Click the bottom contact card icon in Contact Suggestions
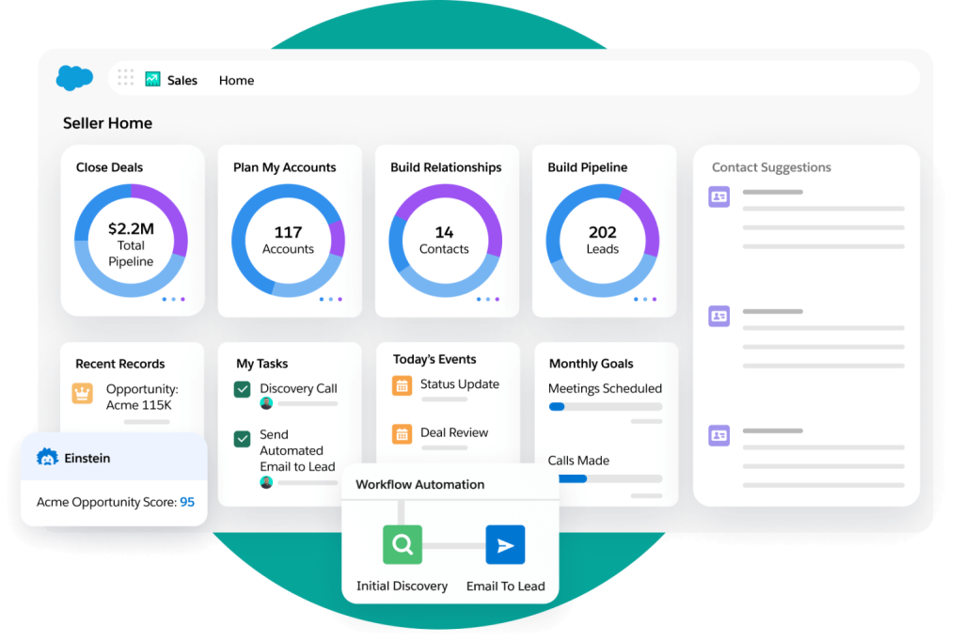The image size is (963, 642). (x=718, y=435)
